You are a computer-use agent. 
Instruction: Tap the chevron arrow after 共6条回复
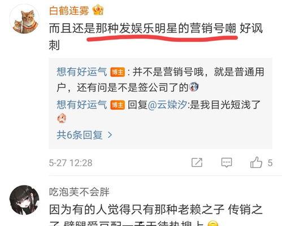[x=110, y=135]
